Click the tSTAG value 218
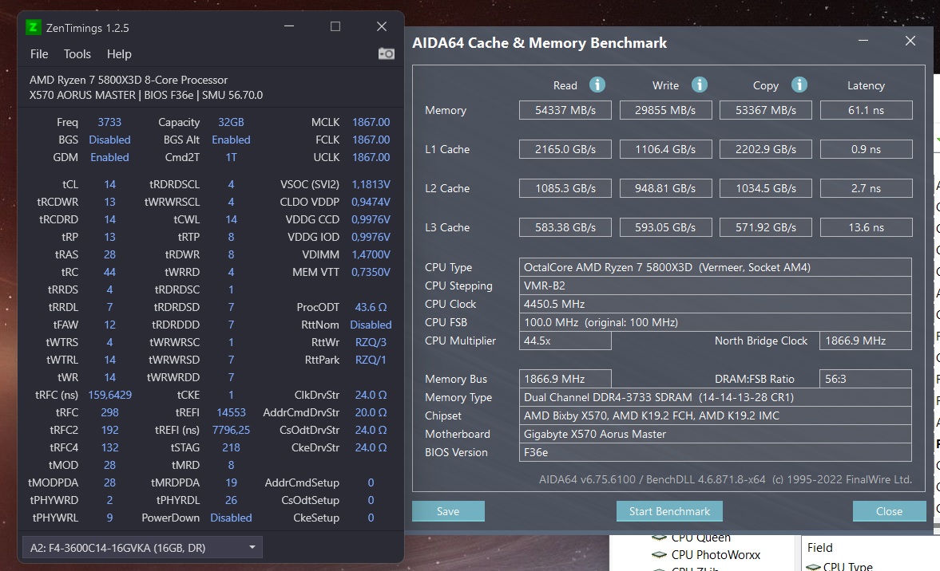The height and width of the screenshot is (571, 940). (x=231, y=447)
